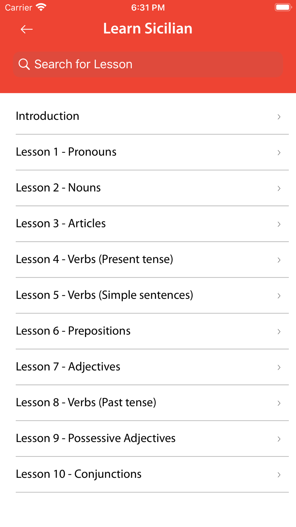Click the chevron next to Pronouns lesson
This screenshot has width=296, height=527.
click(279, 153)
